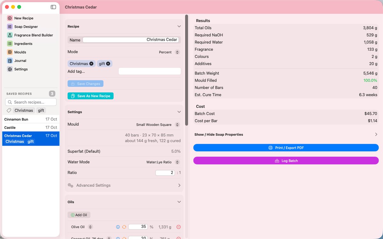The image size is (383, 239).
Task: Open the Water Mode dropdown
Action: pos(163,162)
